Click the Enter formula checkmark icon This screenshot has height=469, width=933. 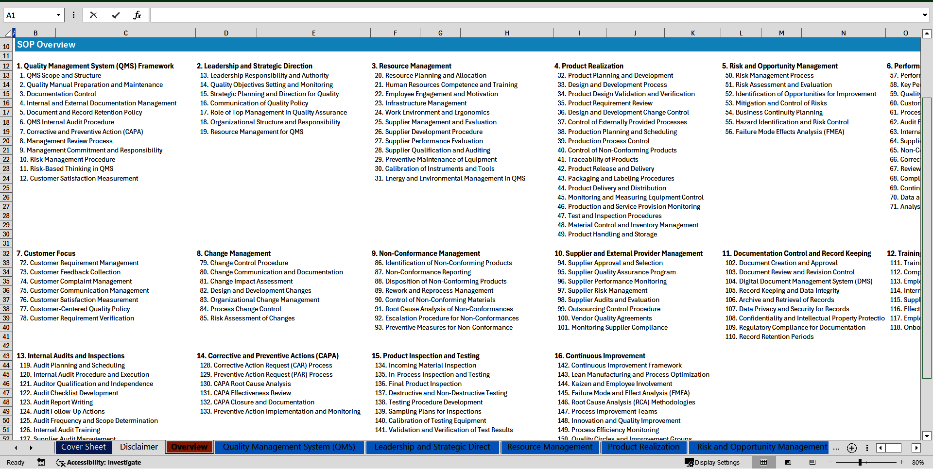point(116,15)
